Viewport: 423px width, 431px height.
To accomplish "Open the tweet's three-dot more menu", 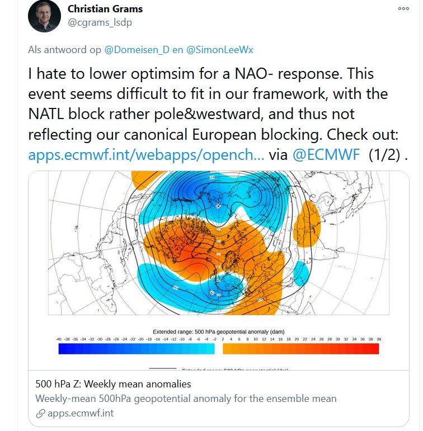I will 403,8.
